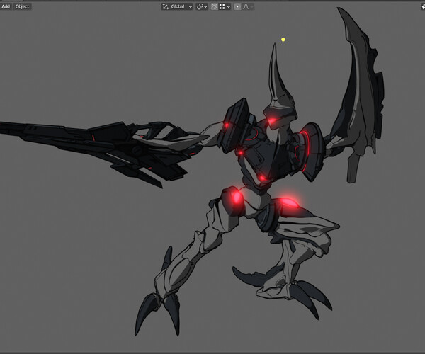Screen dimensions: 425x354
Task: Click the yellow light point above the horn
Action: coord(283,40)
